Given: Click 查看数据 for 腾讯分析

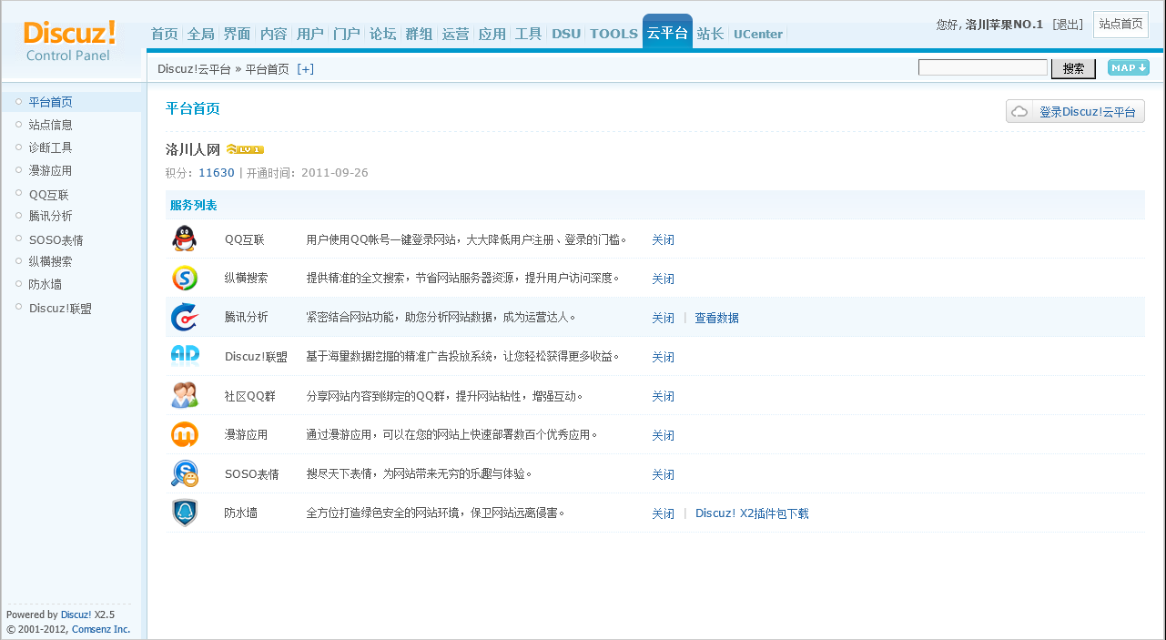Looking at the screenshot, I should [716, 319].
